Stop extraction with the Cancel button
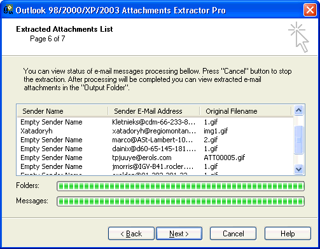The width and height of the screenshot is (320, 249). point(233,234)
